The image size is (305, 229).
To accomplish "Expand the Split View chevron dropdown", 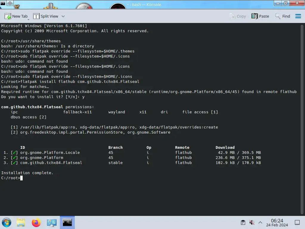I will pos(63,16).
